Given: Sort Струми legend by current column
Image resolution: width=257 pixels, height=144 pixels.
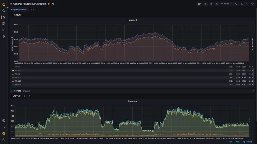Looking at the screenshot, I should (249, 142).
